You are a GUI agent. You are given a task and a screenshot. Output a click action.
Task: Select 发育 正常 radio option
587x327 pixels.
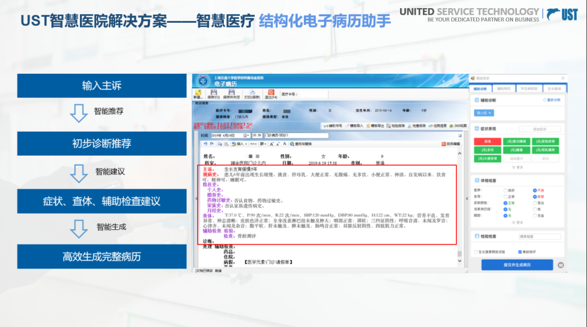click(x=505, y=196)
